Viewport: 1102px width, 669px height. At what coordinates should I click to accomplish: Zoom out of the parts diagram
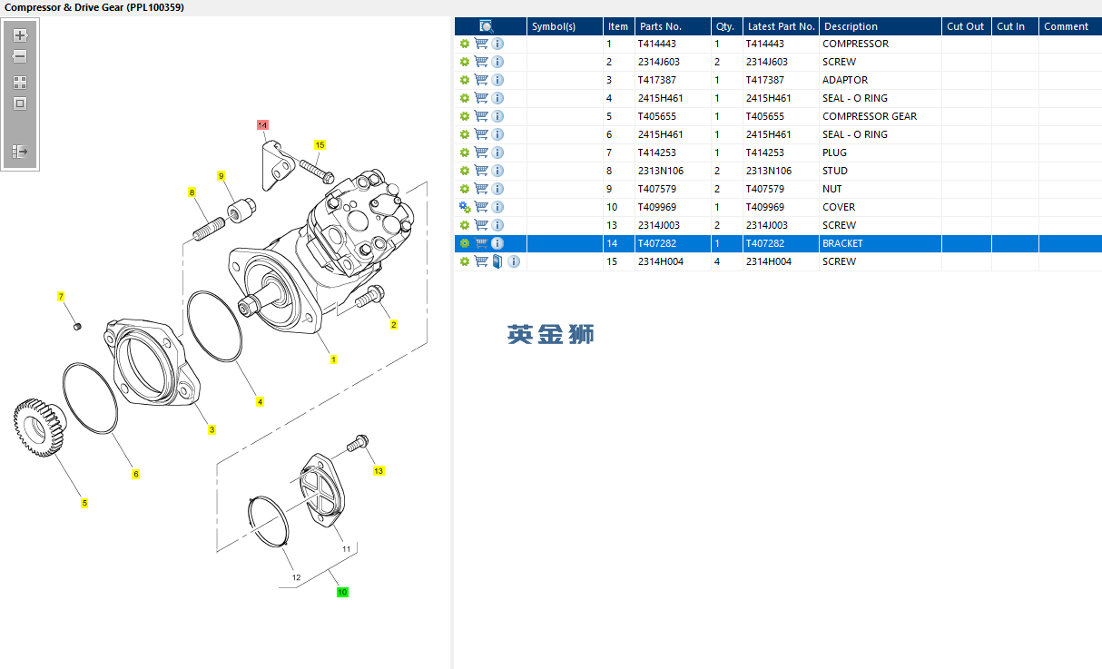[x=20, y=56]
